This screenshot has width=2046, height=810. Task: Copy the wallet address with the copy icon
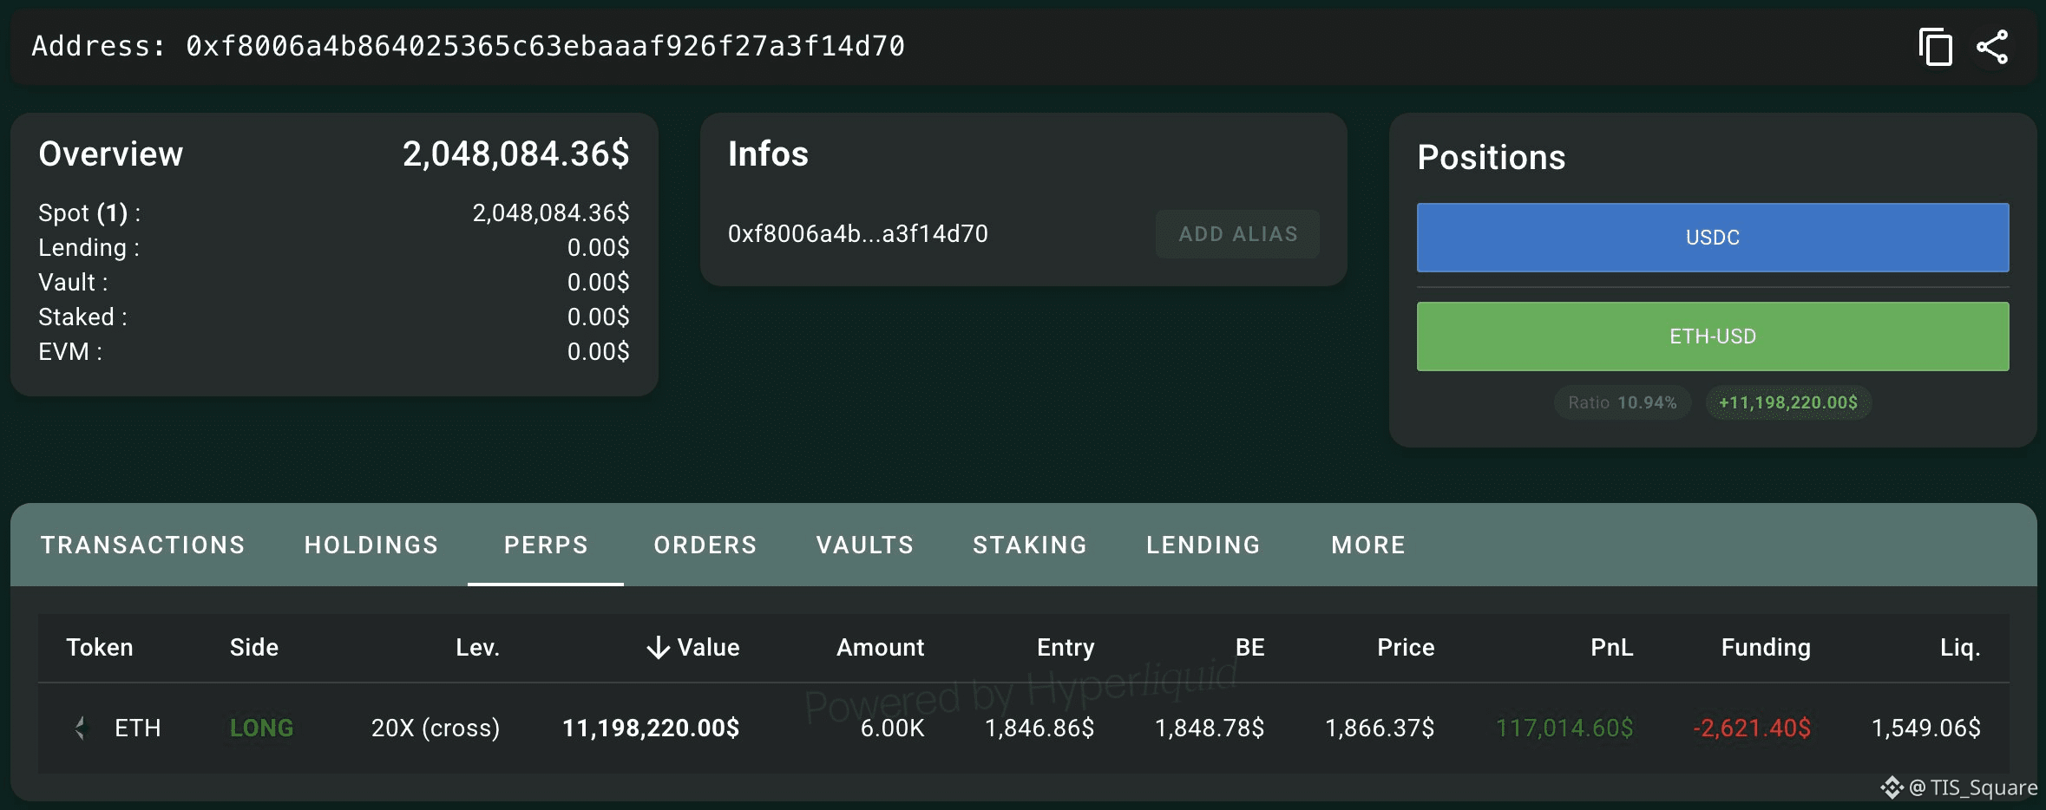[x=1935, y=47]
